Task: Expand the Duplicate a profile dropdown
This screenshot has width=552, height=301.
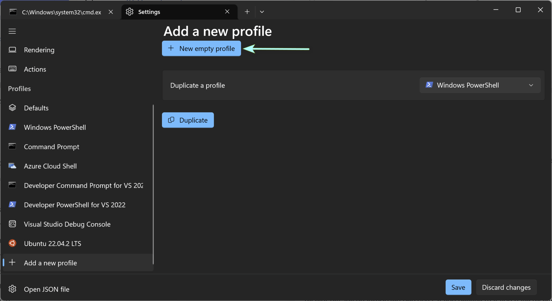Action: pos(480,85)
